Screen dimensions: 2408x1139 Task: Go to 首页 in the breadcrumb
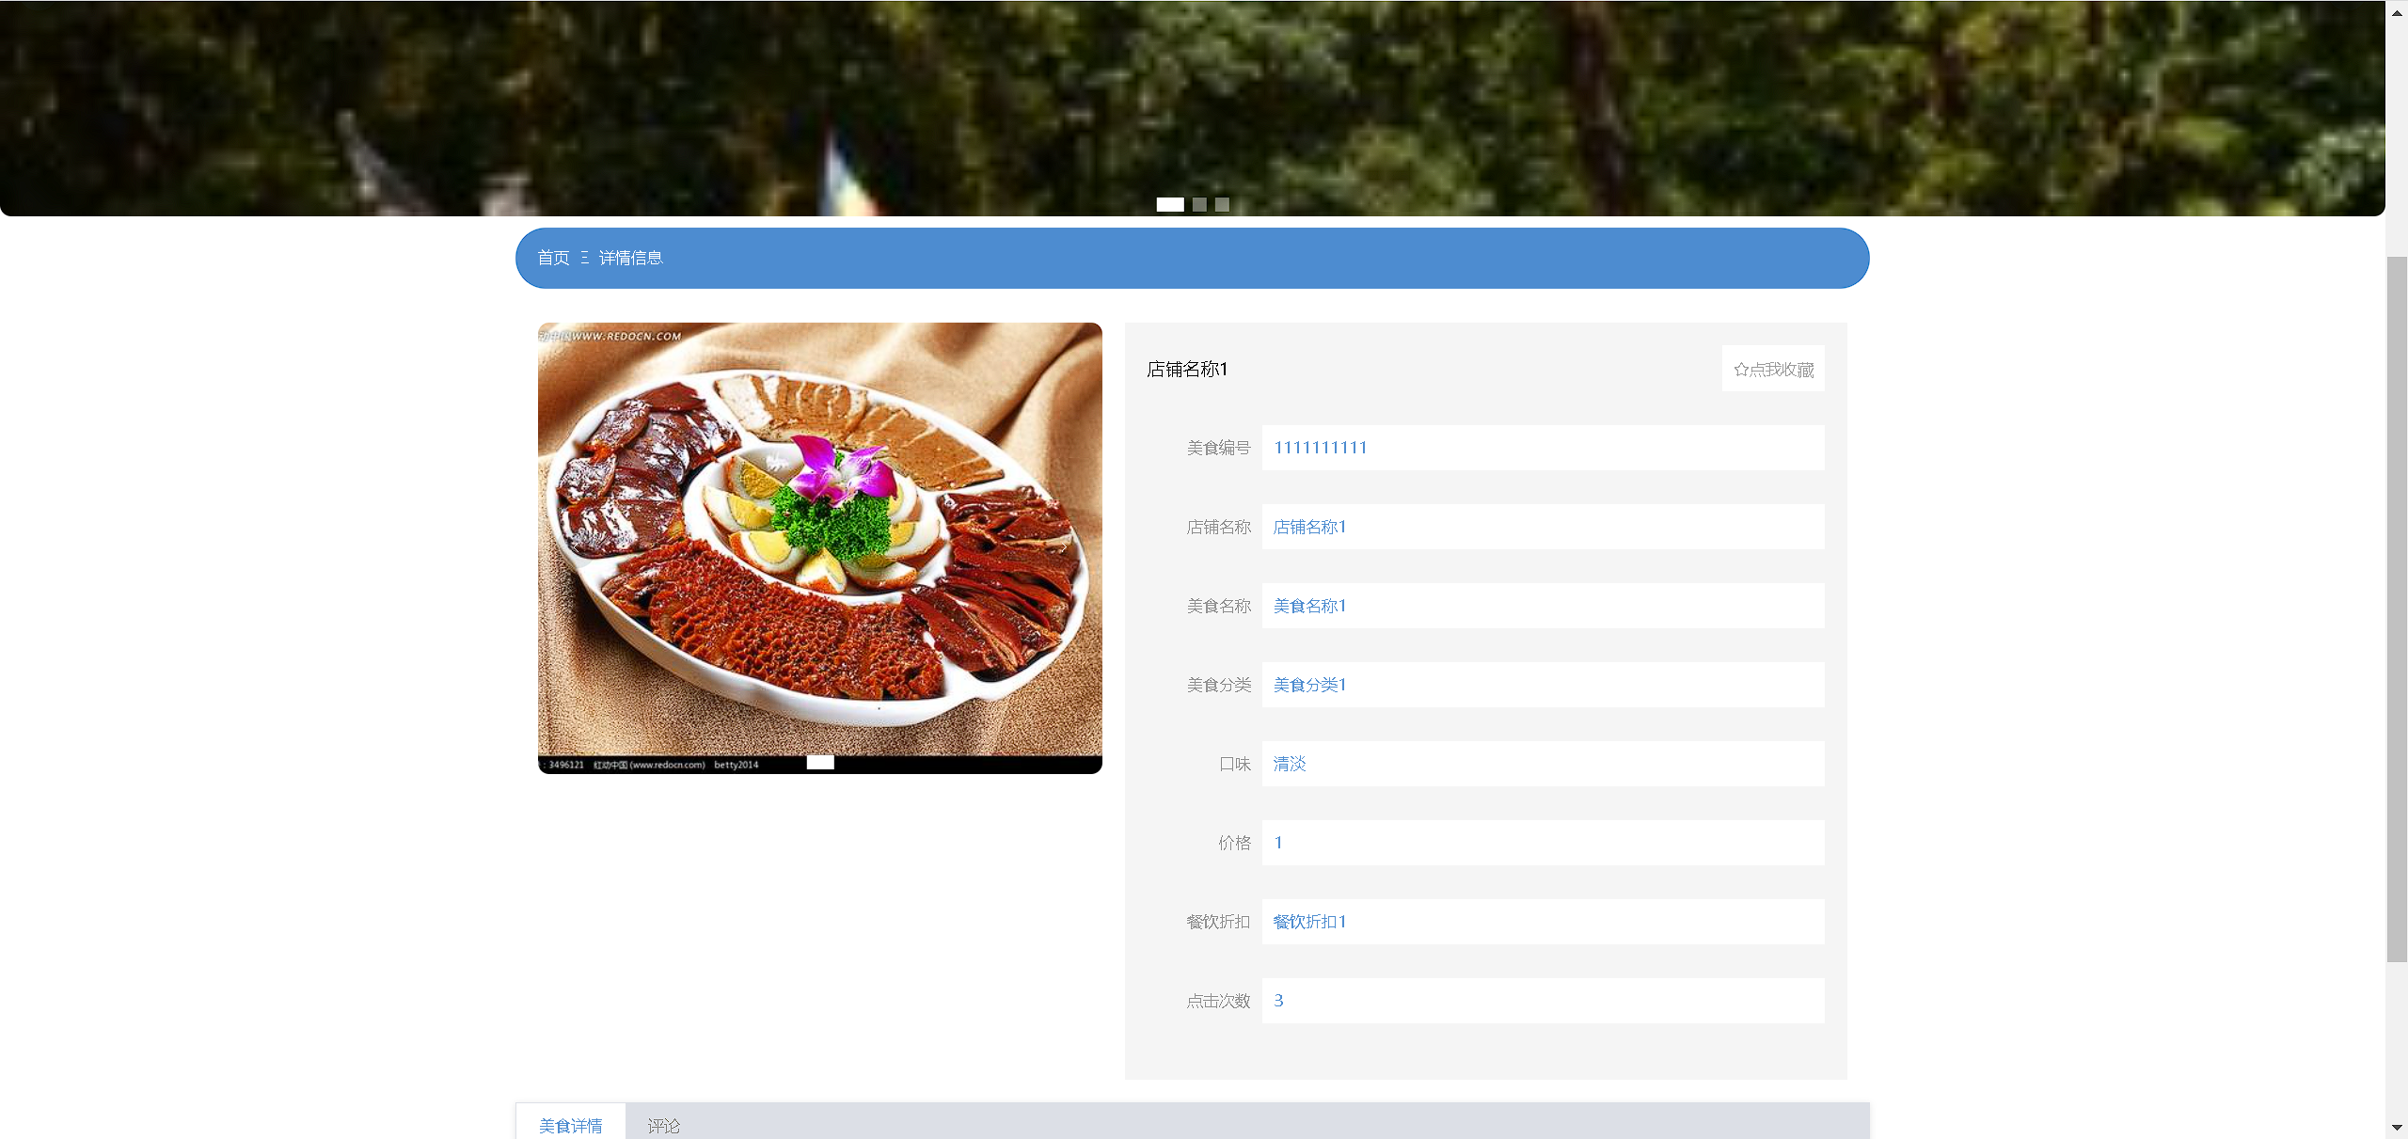(x=553, y=258)
